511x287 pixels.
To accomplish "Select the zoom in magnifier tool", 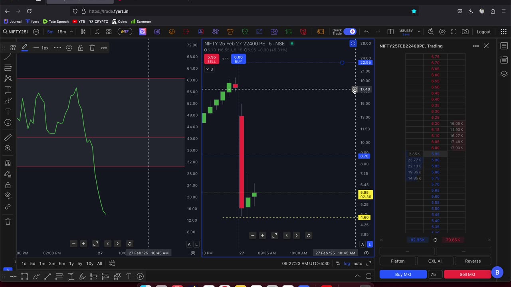I will click(x=8, y=148).
